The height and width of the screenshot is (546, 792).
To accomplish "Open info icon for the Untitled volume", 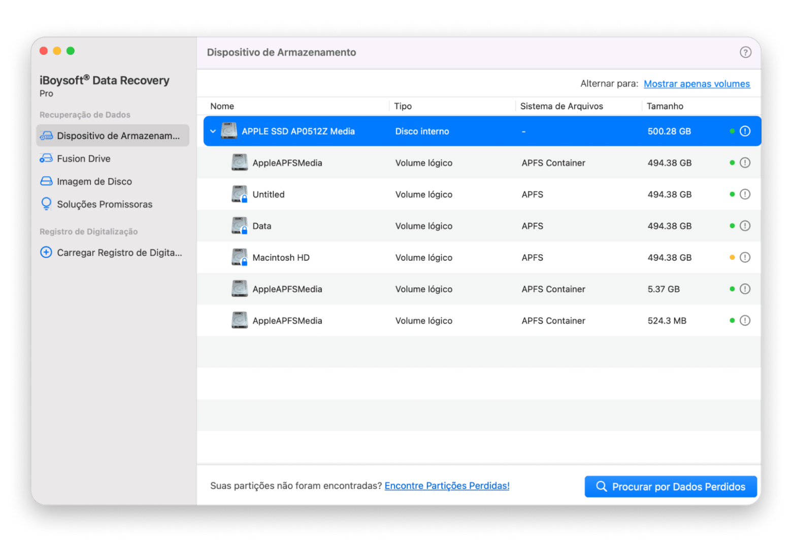I will [745, 194].
